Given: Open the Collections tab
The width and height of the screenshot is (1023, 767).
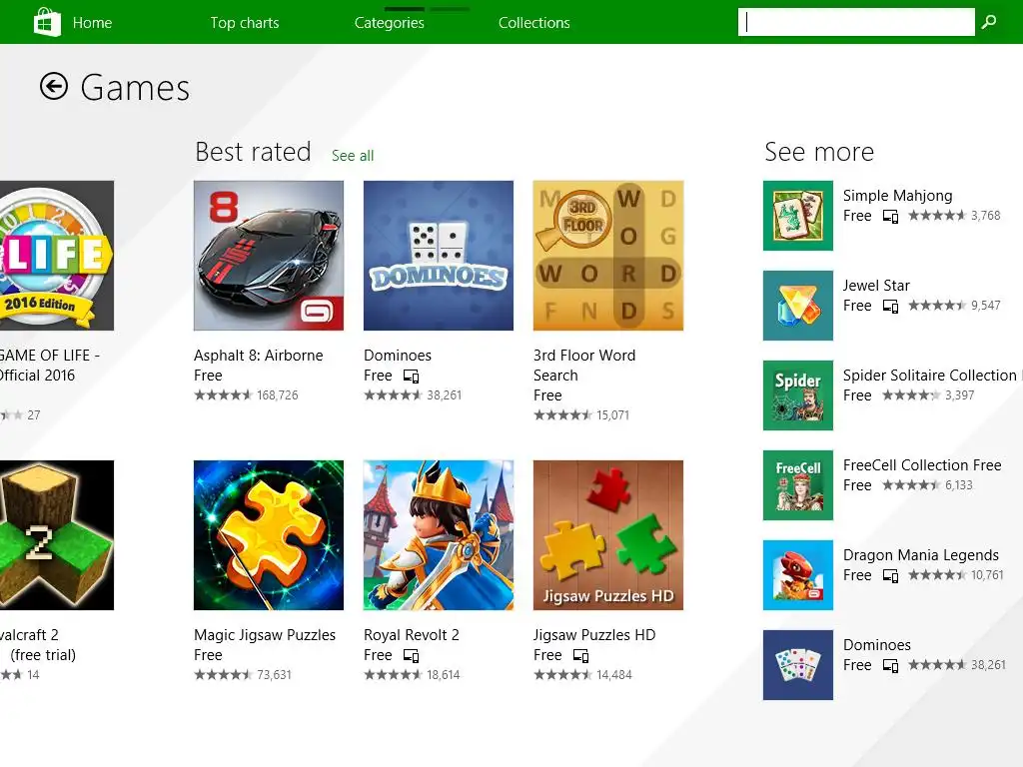Looking at the screenshot, I should tap(533, 23).
